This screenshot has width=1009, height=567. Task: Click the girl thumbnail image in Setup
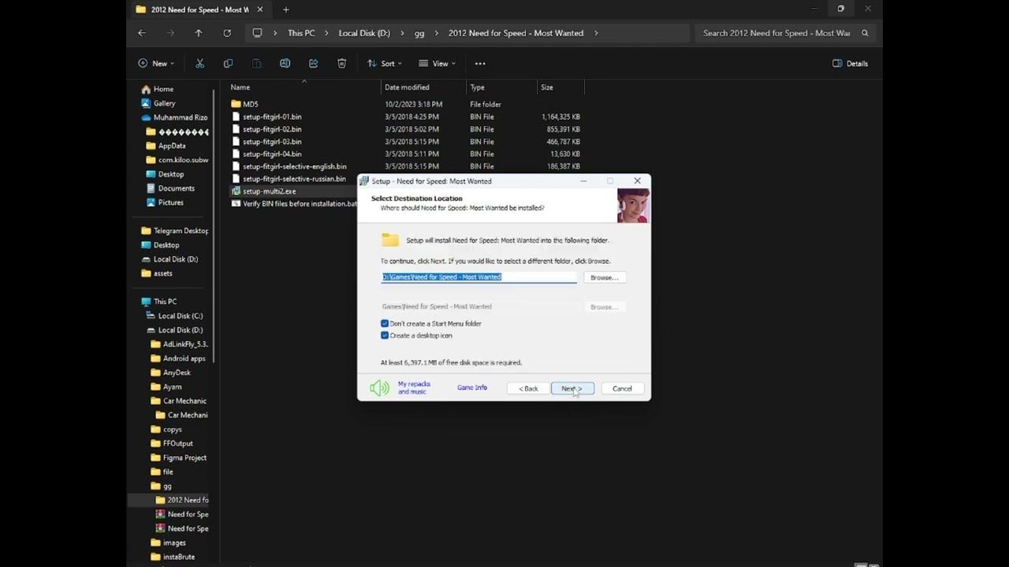pos(633,206)
